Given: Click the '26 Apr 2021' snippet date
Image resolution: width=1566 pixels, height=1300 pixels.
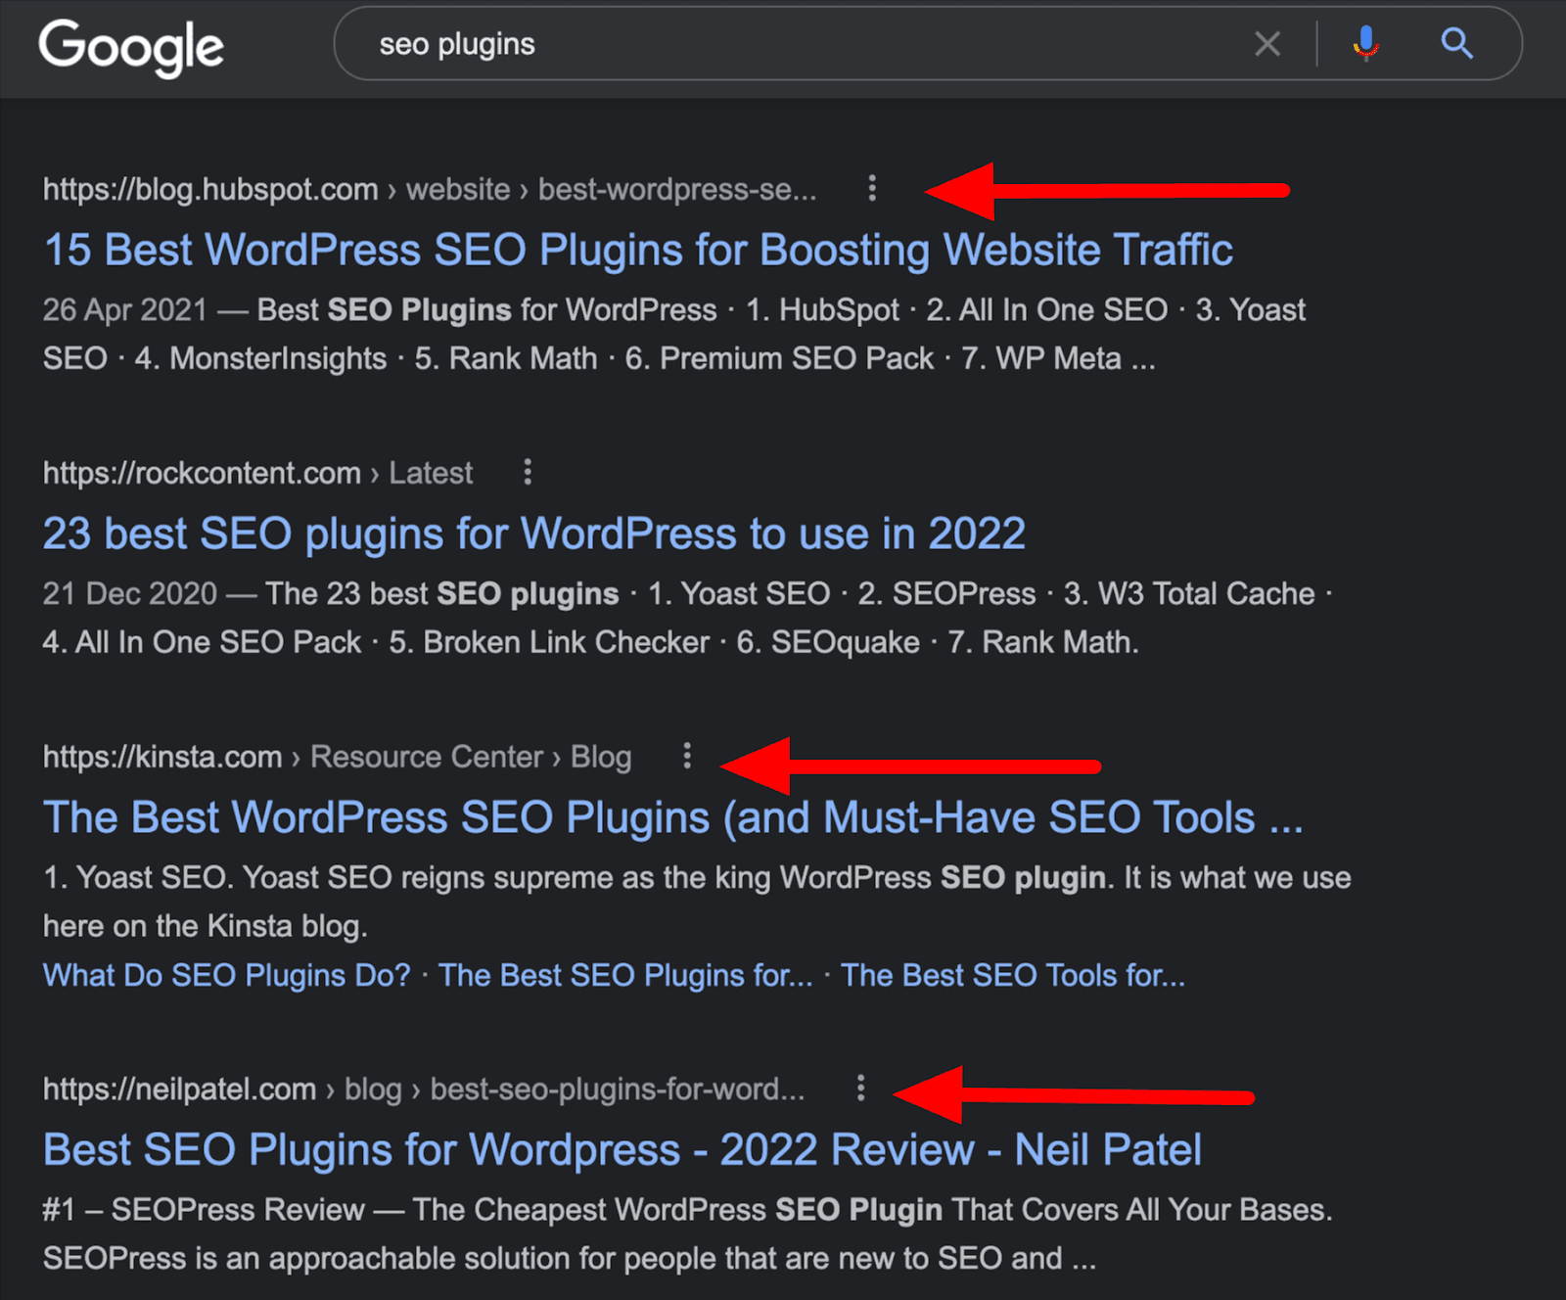Looking at the screenshot, I should pos(125,309).
